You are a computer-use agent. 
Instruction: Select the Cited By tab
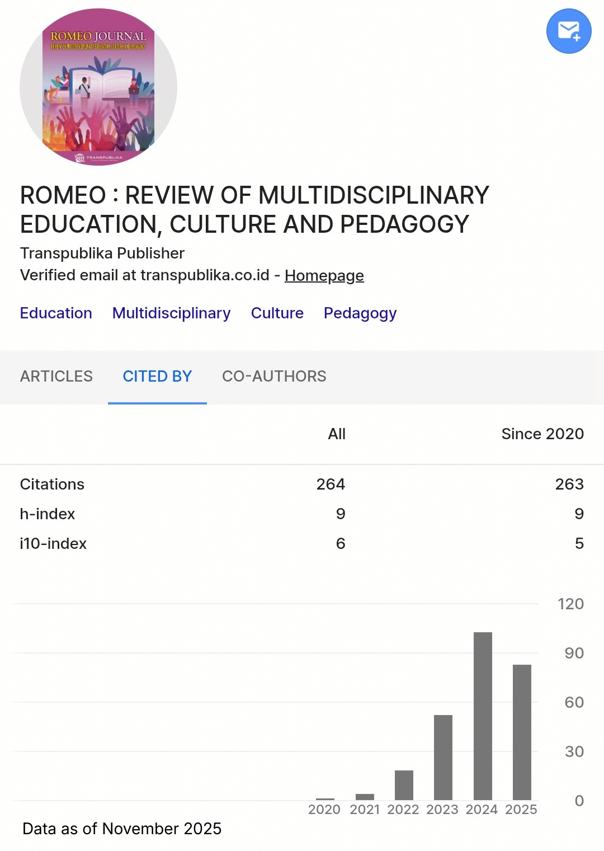157,376
